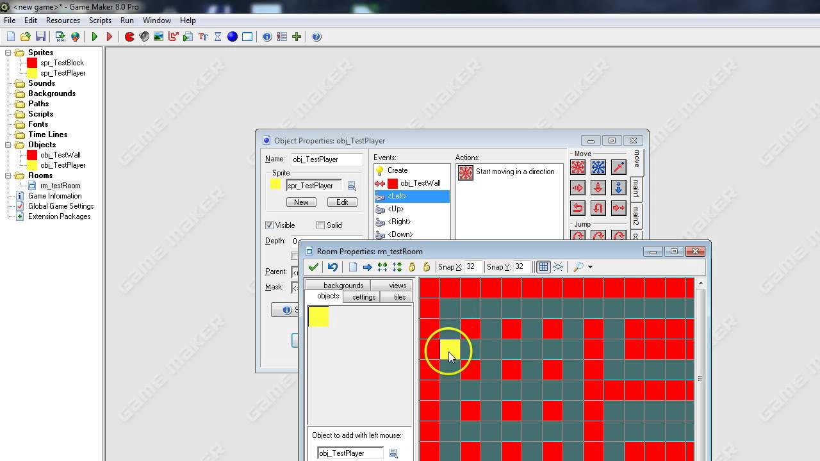The image size is (820, 461).
Task: Run game in debug mode (red arrow)
Action: click(110, 36)
